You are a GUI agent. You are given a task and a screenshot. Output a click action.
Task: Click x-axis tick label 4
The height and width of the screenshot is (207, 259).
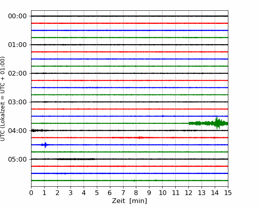click(x=84, y=193)
